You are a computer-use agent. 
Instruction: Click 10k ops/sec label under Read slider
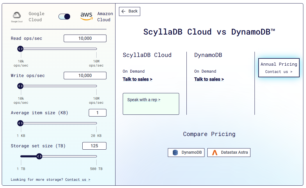pyautogui.click(x=21, y=63)
